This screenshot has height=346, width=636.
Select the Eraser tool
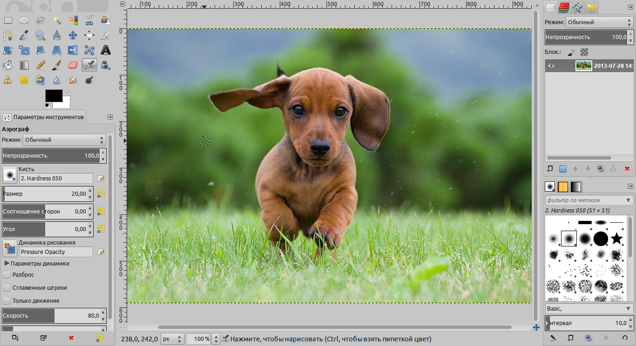[73, 65]
